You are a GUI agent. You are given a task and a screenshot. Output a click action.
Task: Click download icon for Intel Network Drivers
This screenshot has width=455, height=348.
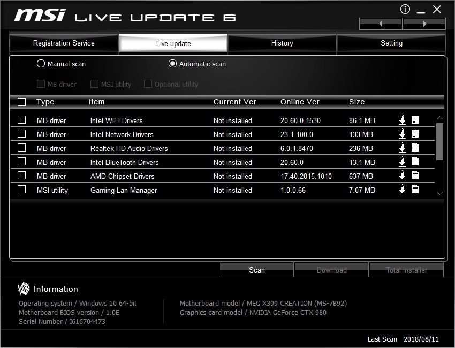402,134
